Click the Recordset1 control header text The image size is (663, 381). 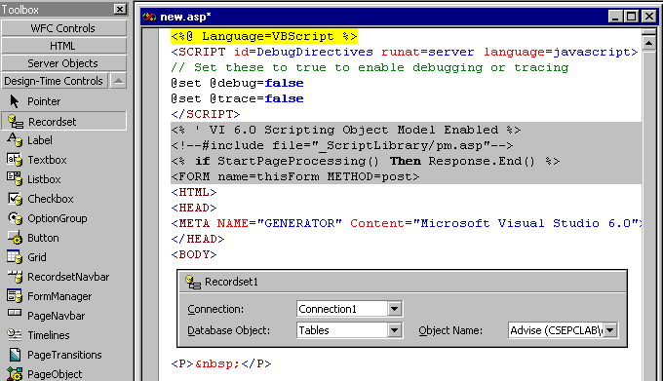click(x=231, y=282)
